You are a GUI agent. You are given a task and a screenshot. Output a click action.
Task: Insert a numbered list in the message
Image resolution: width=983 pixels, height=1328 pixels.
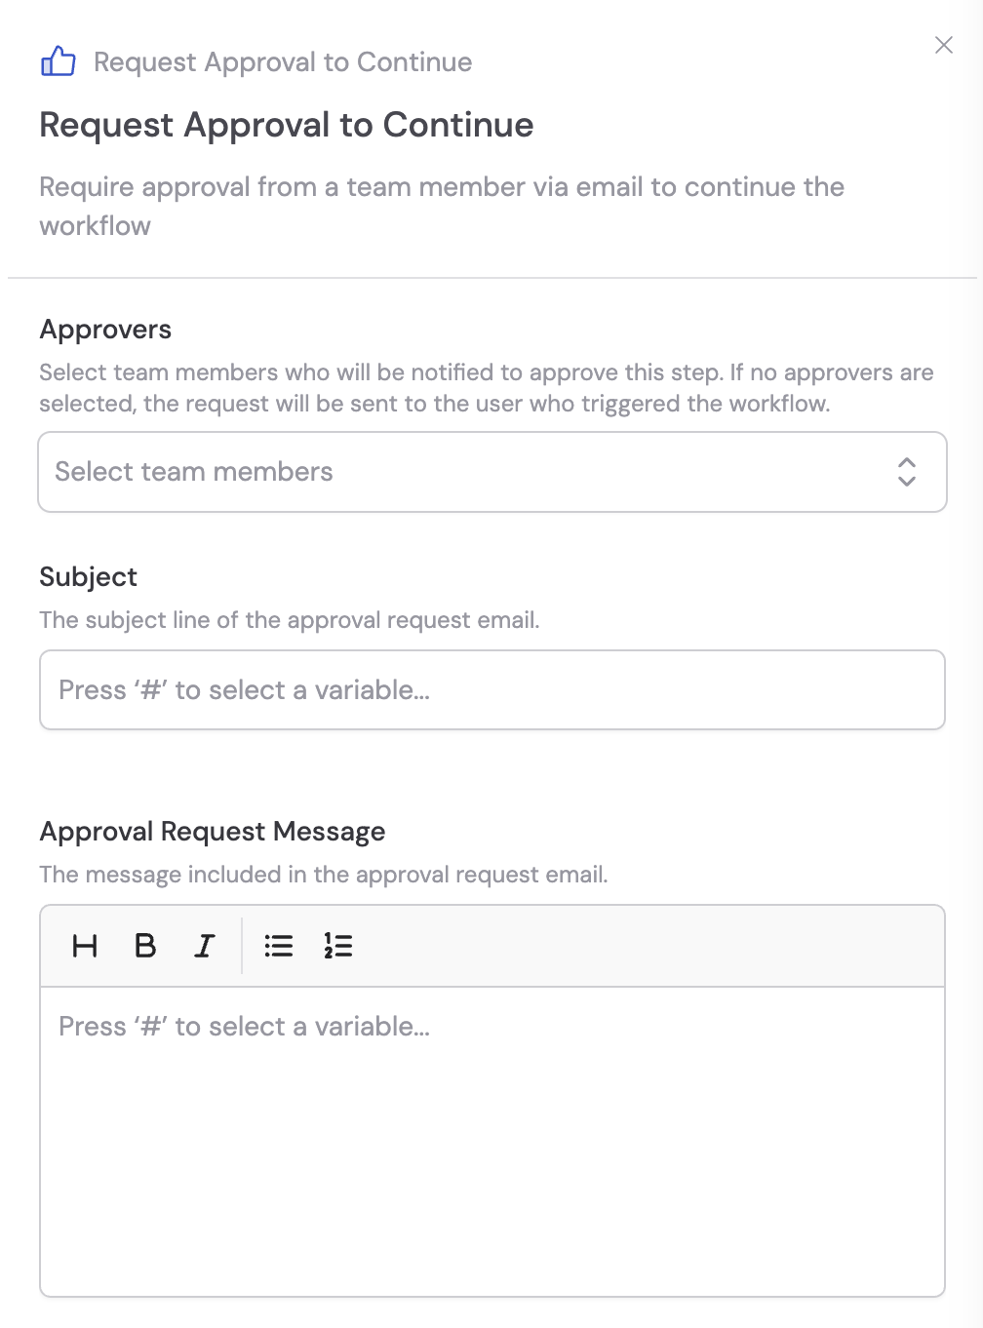coord(338,945)
